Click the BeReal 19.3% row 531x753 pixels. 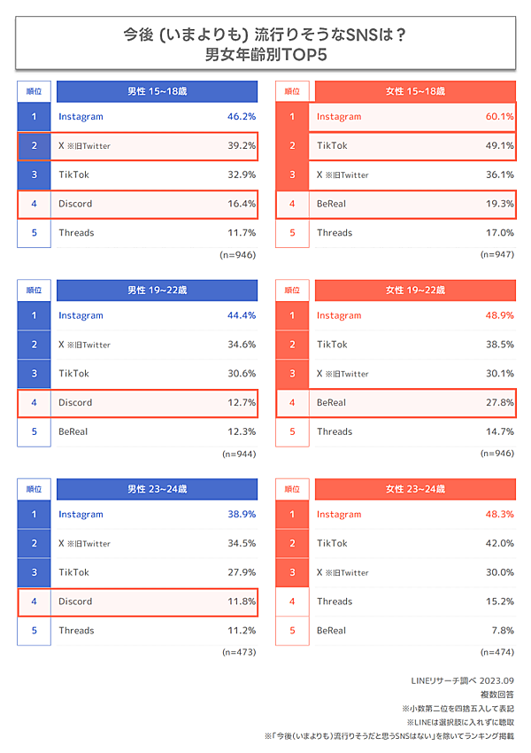point(415,204)
